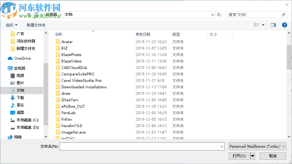Open 广告 folder in sidebar
292x164 pixels.
click(17, 34)
